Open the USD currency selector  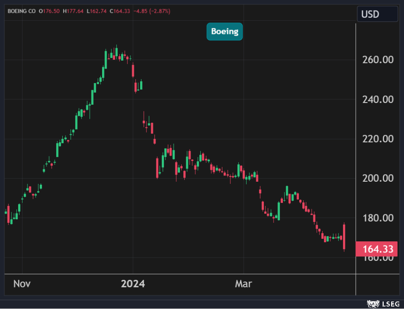377,14
